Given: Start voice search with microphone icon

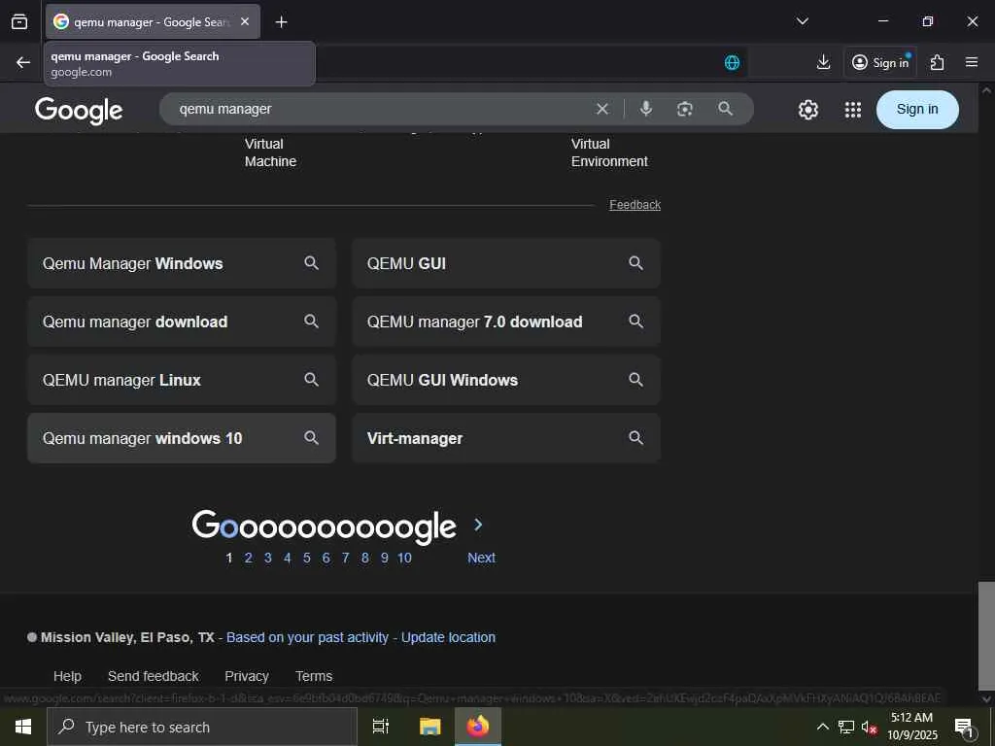Looking at the screenshot, I should click(646, 109).
